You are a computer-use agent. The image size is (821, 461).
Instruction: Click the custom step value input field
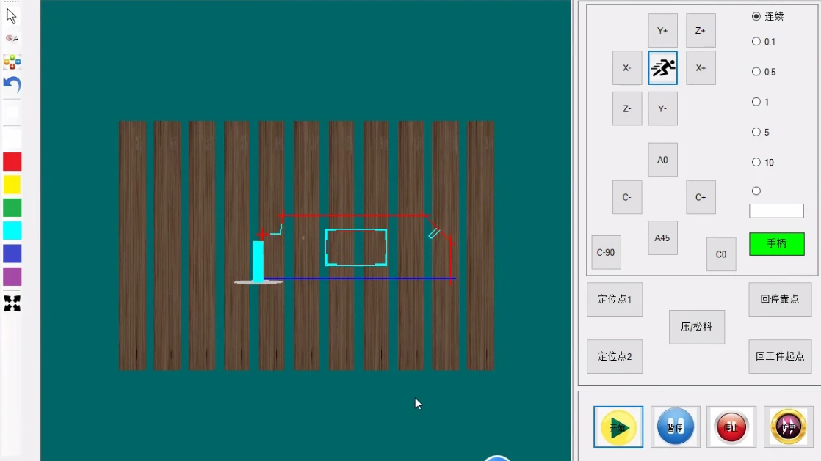pos(776,210)
